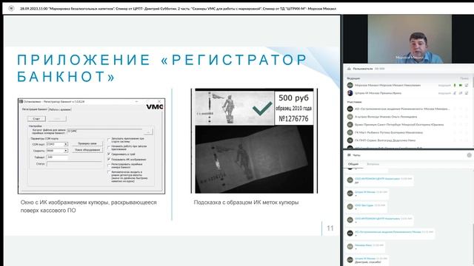Click the webinar logo icon in the top bar
The width and height of the screenshot is (474, 266).
click(x=11, y=8)
